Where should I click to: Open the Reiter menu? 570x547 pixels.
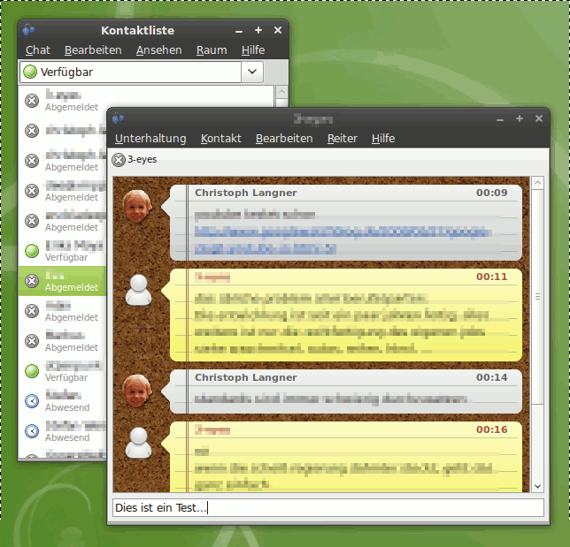[342, 138]
